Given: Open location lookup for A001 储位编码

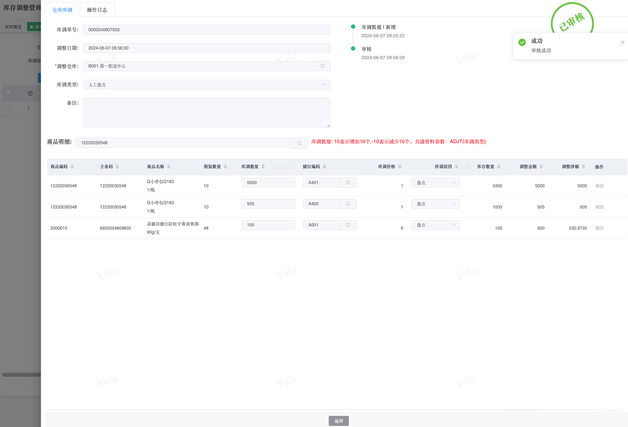Looking at the screenshot, I should (348, 225).
